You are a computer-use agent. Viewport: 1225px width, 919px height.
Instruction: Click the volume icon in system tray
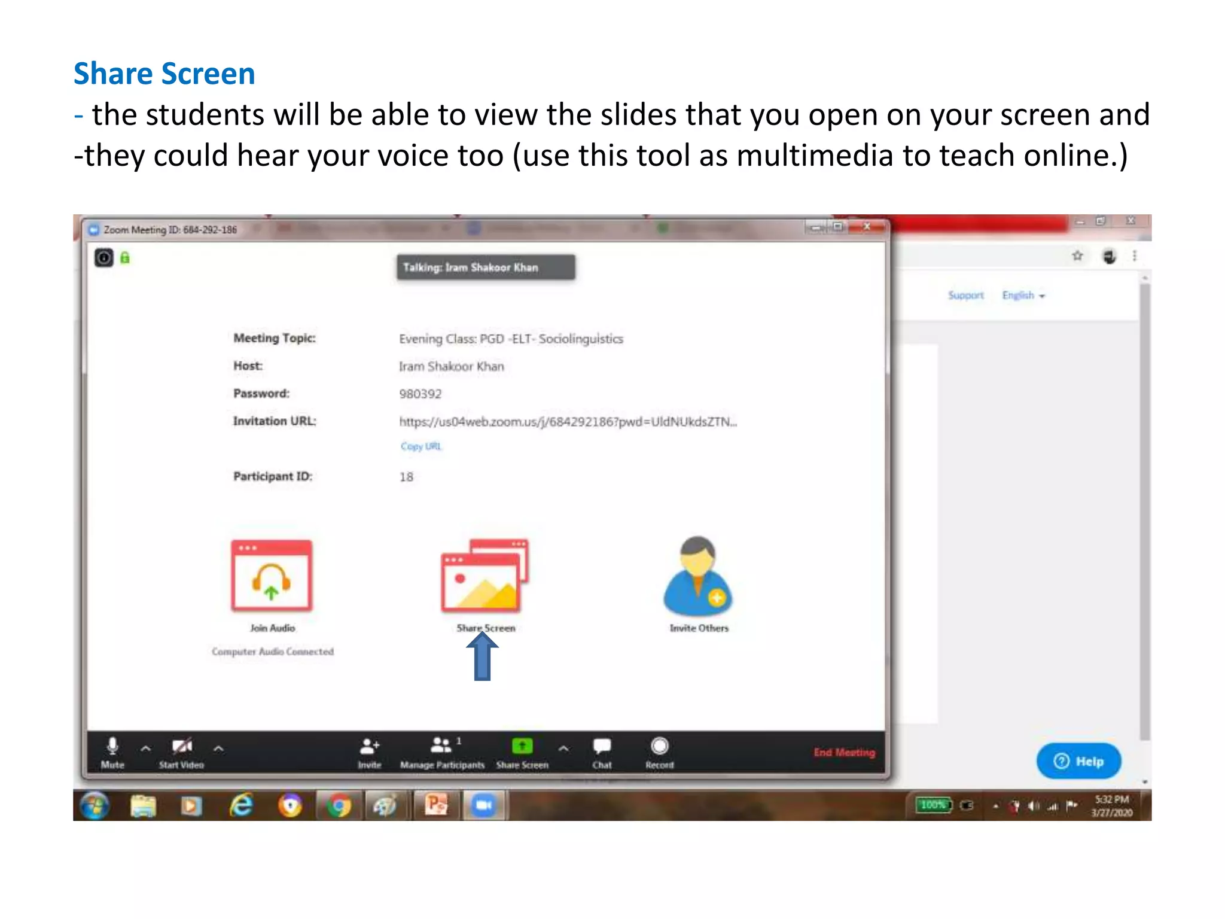[1033, 806]
